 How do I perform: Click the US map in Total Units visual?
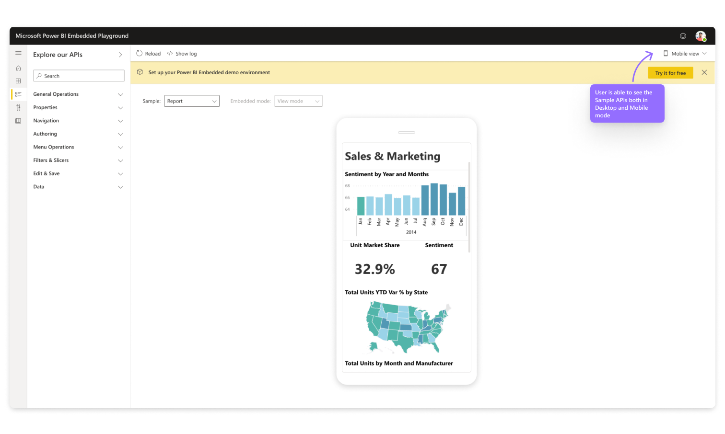(x=408, y=328)
